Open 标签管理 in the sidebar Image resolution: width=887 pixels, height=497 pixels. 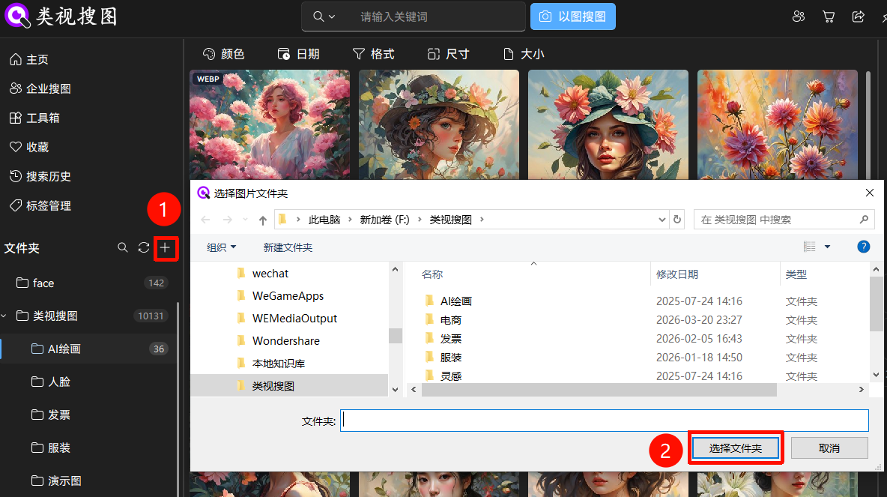[x=40, y=205]
